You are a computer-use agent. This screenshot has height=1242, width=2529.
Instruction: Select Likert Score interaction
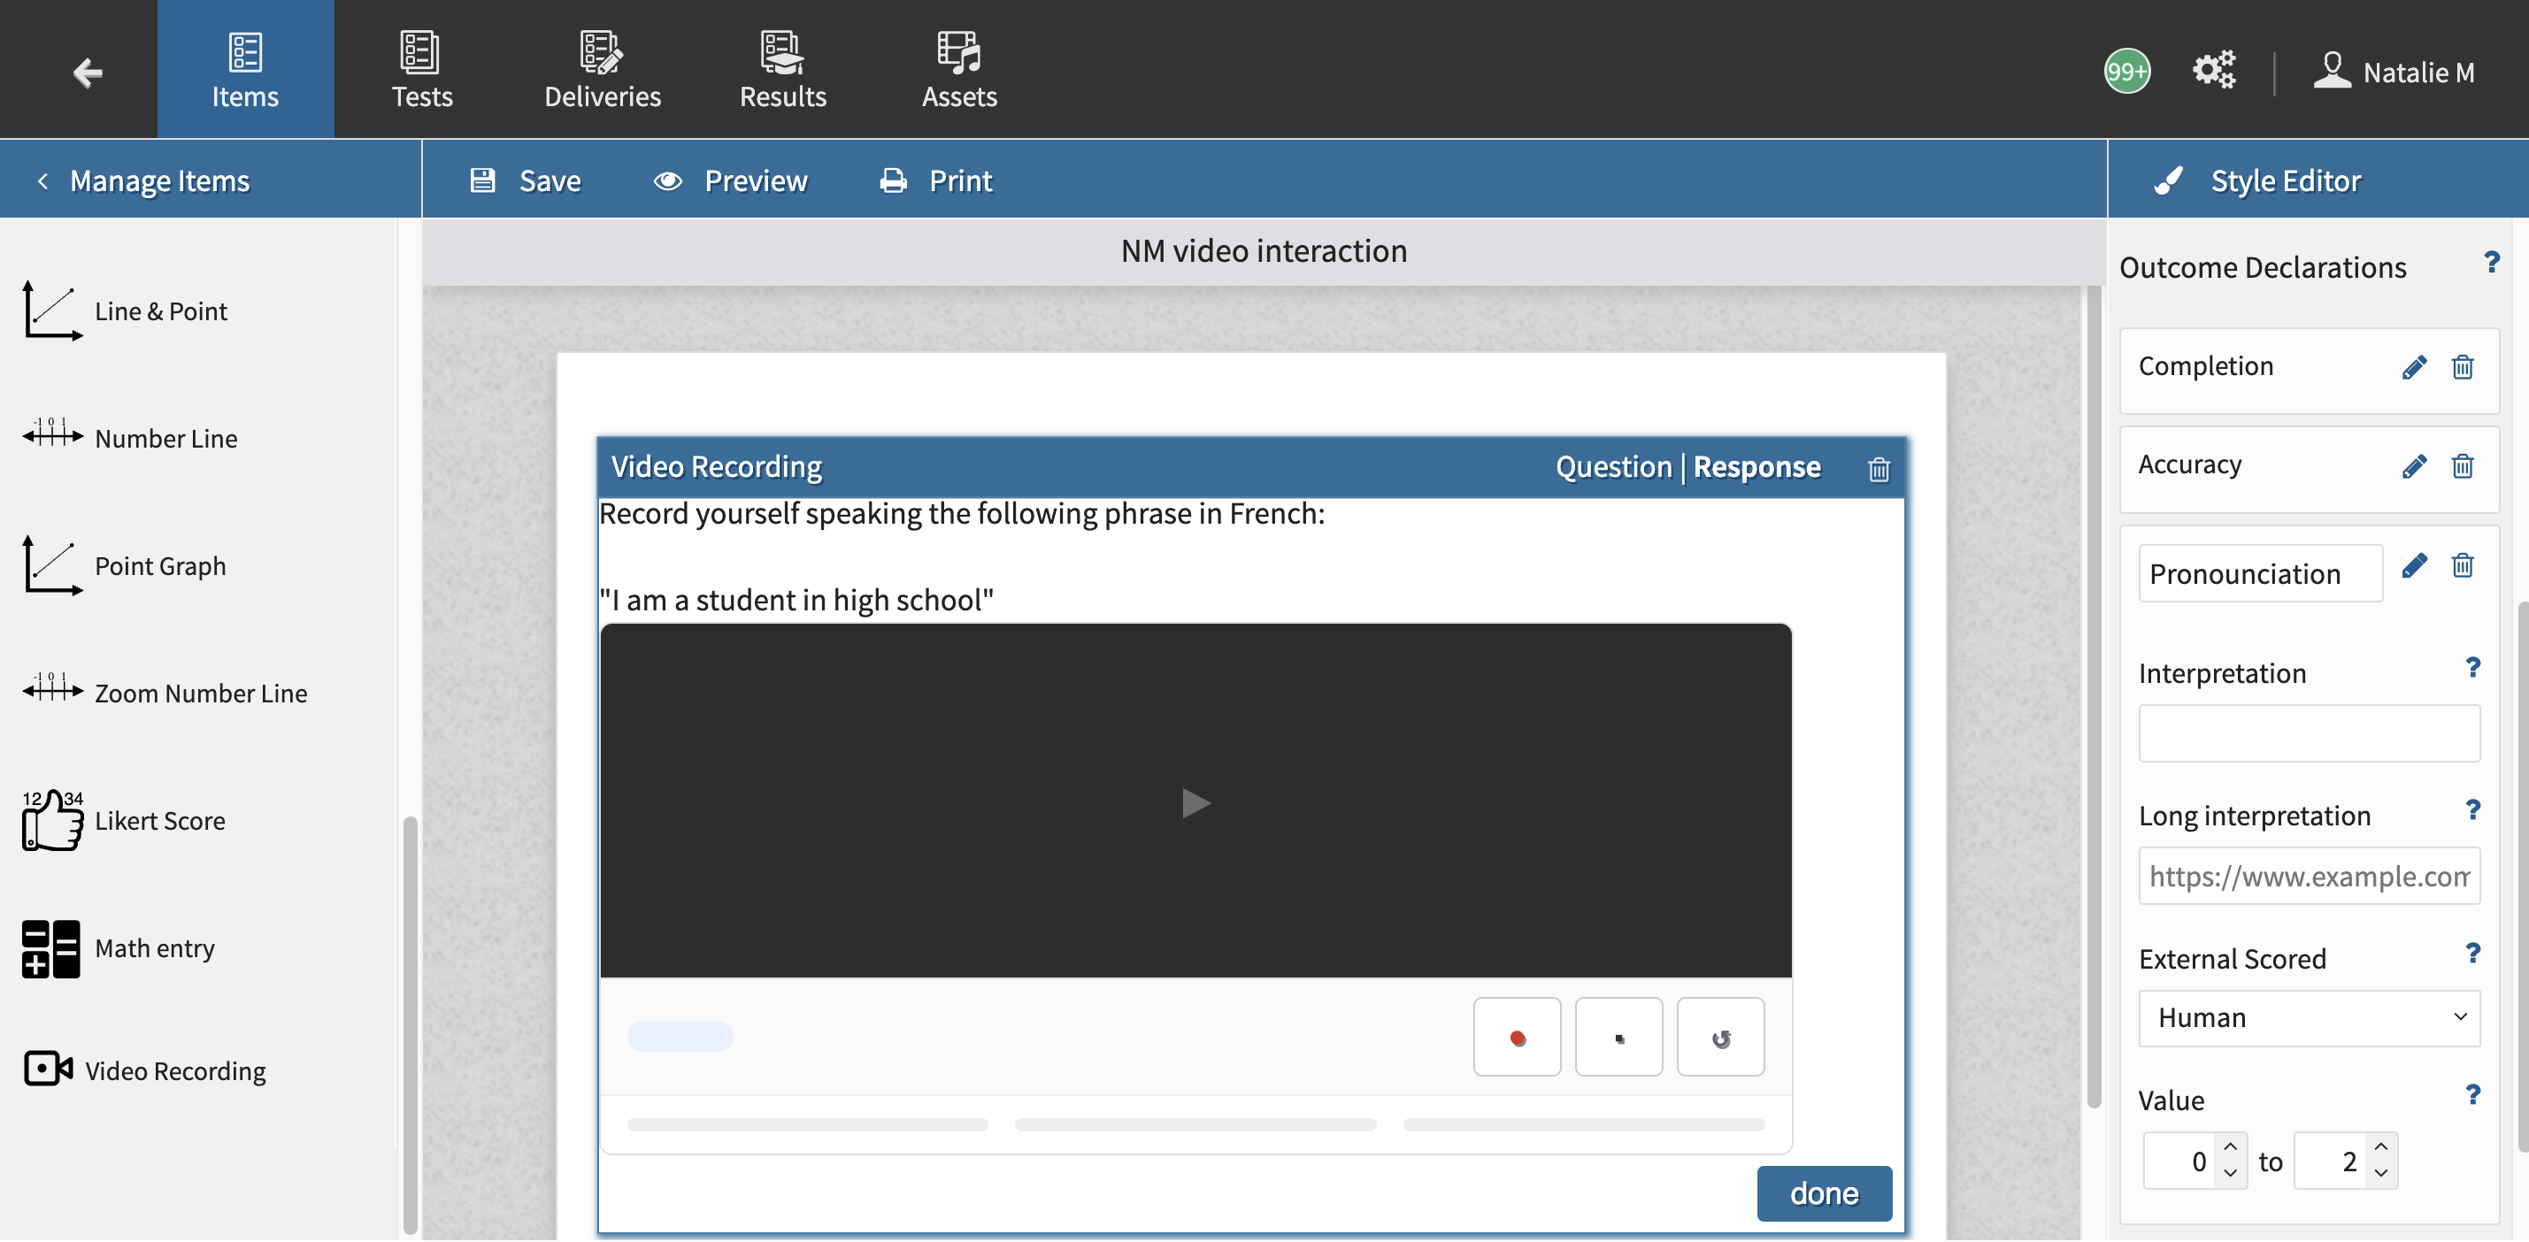tap(124, 820)
